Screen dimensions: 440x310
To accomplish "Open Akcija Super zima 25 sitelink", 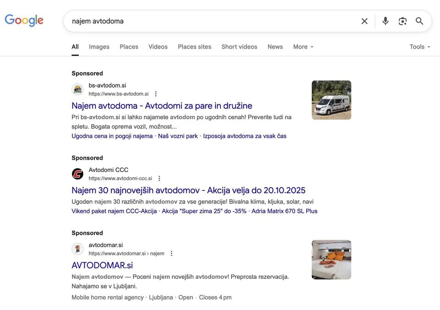I will click(204, 211).
